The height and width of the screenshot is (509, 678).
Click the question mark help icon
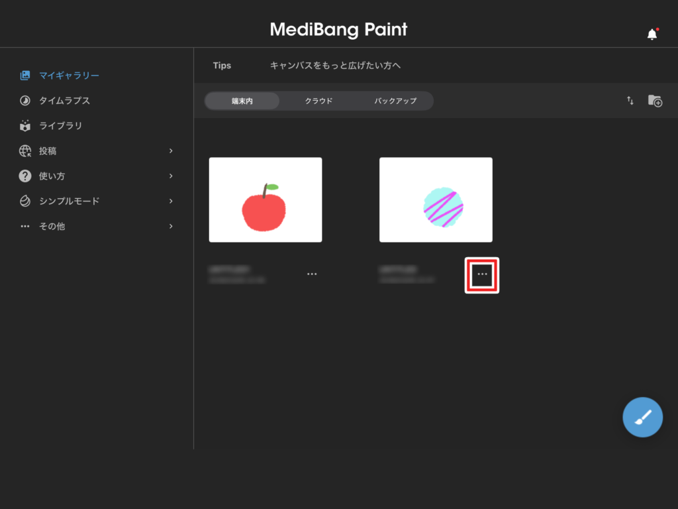tap(25, 176)
